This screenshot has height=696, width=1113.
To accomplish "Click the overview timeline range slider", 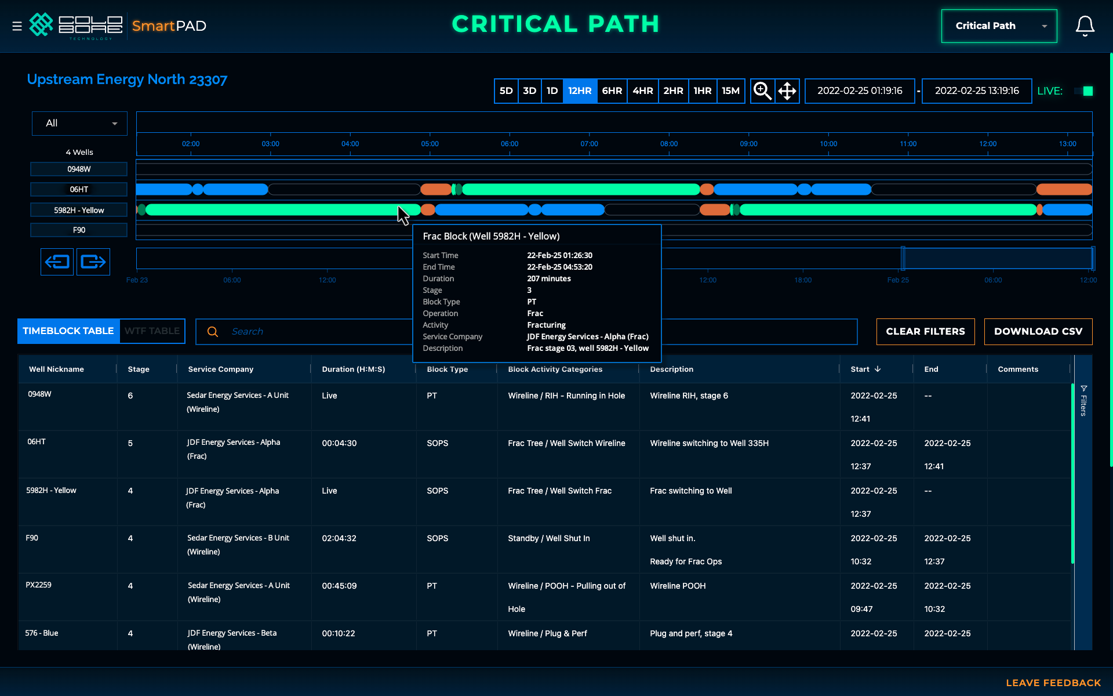I will click(997, 259).
